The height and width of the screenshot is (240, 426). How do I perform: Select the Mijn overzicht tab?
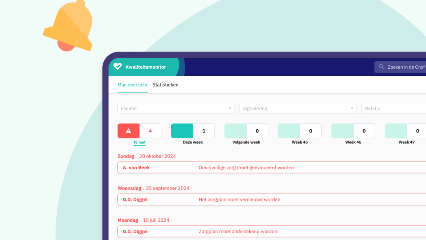(132, 85)
